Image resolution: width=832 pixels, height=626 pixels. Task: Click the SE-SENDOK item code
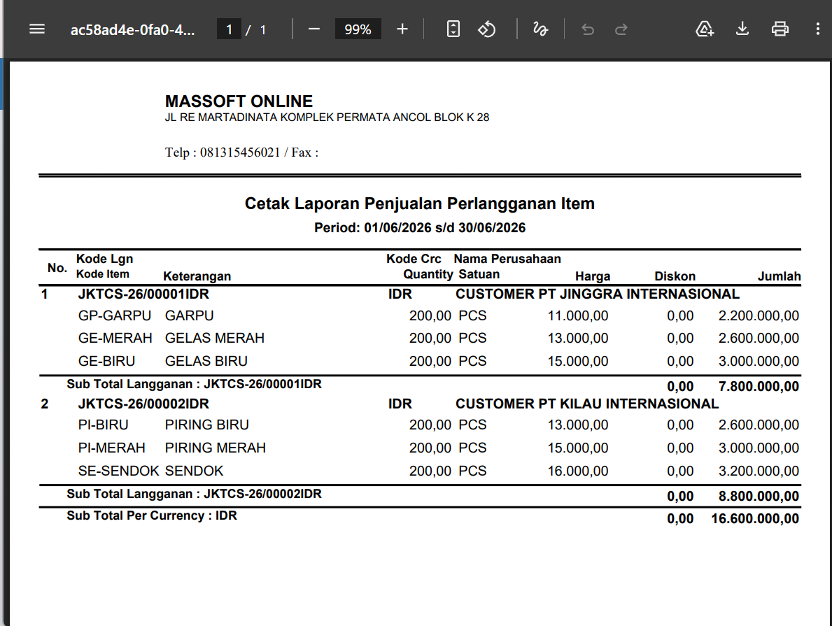pyautogui.click(x=118, y=471)
